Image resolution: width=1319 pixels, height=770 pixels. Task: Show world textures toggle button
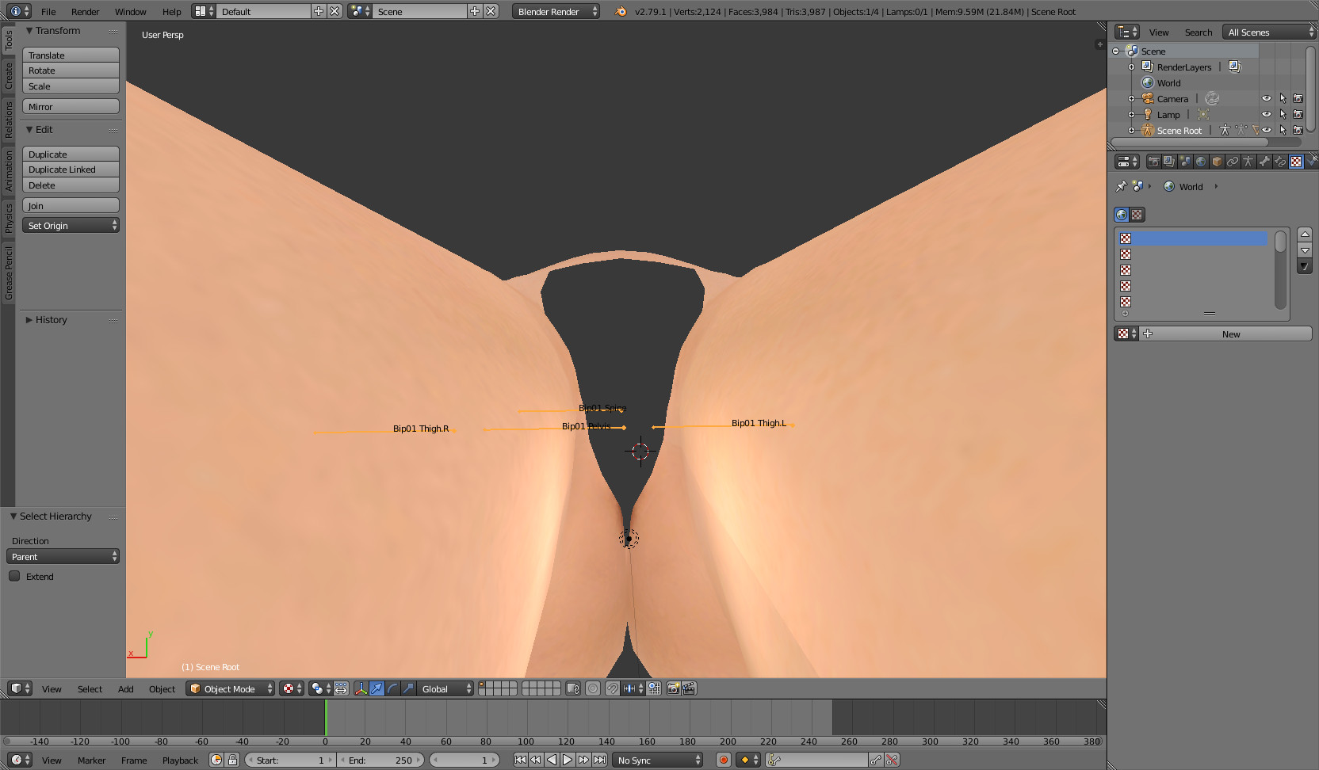click(x=1122, y=215)
